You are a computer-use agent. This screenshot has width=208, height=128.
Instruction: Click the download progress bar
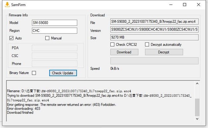click(154, 61)
